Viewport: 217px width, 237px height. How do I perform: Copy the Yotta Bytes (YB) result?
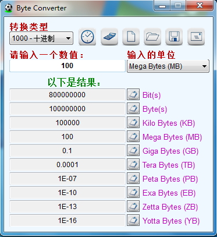[133, 220]
